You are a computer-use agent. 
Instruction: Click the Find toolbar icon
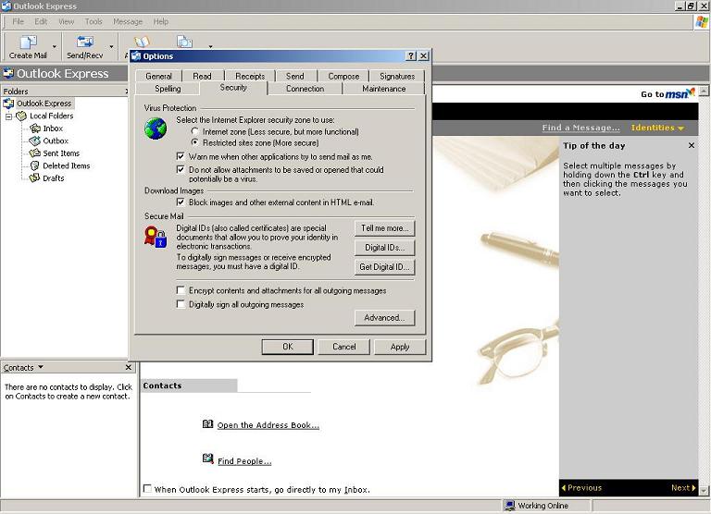point(184,42)
